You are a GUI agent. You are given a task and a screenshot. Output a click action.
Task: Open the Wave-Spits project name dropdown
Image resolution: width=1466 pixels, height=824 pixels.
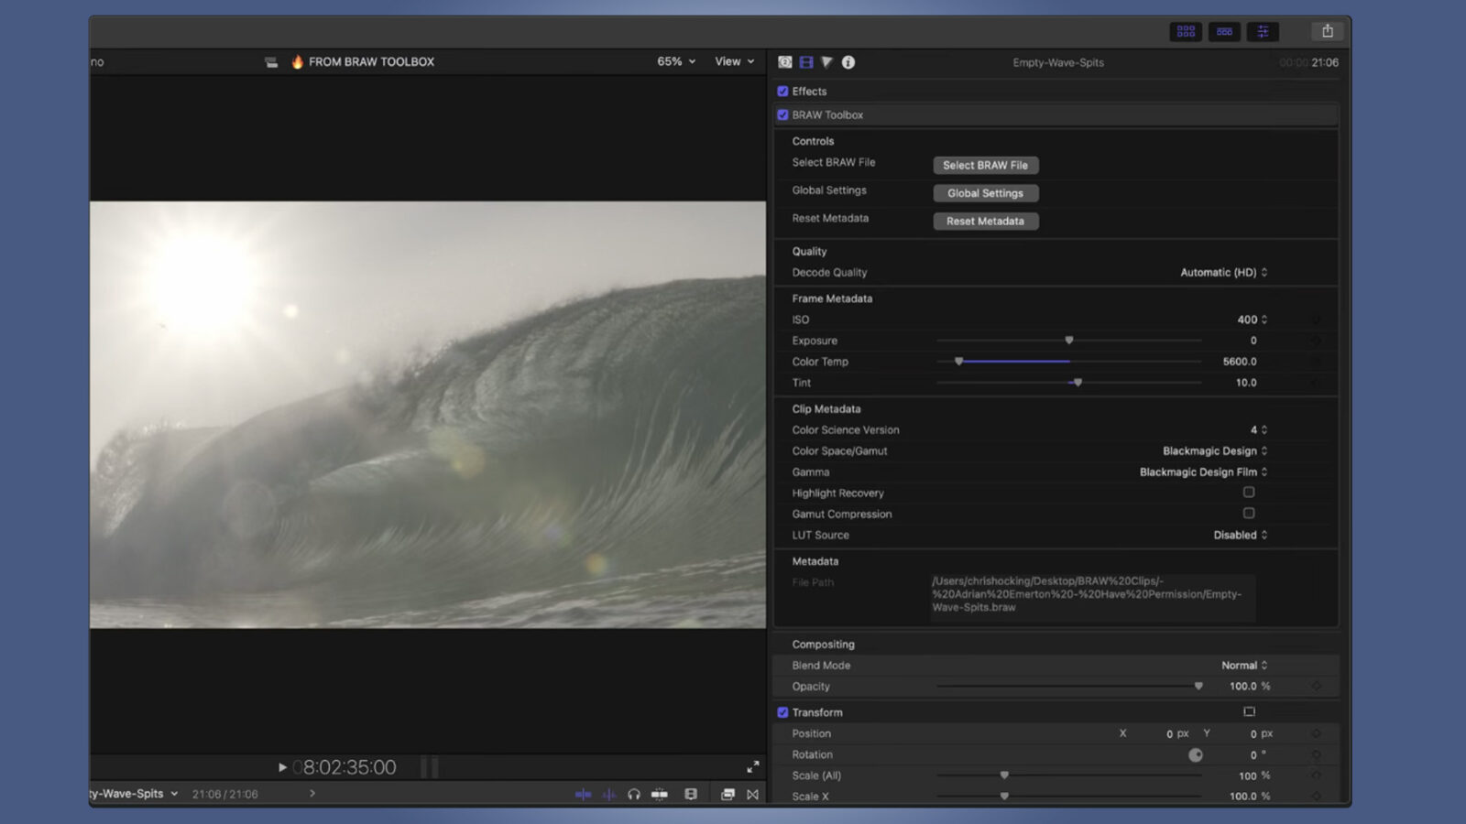click(134, 794)
